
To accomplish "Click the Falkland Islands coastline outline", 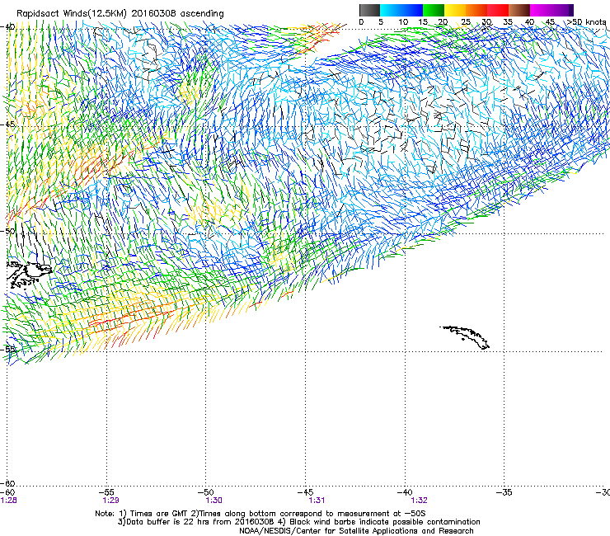I will click(29, 275).
